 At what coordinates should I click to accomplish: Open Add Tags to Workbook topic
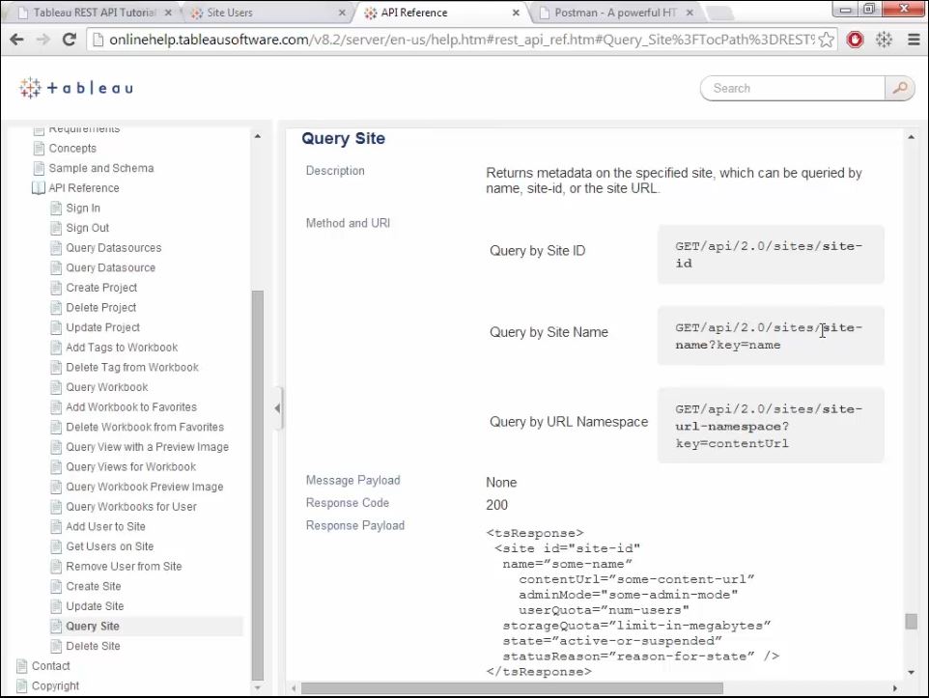pyautogui.click(x=122, y=348)
